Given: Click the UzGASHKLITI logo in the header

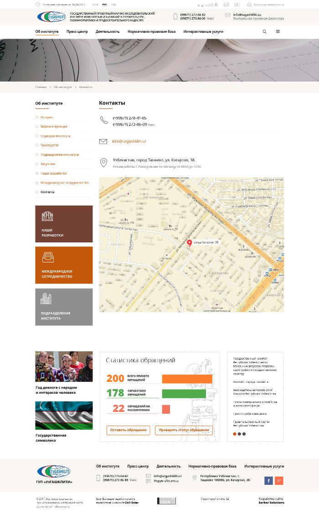Looking at the screenshot, I should [51, 17].
